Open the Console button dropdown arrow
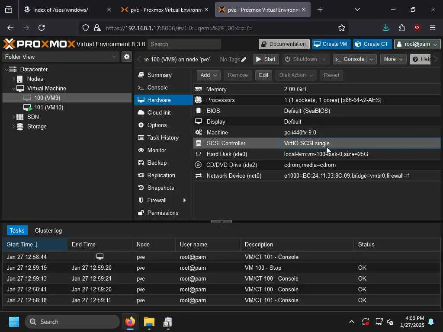Viewport: 443px width, 332px height. (371, 59)
